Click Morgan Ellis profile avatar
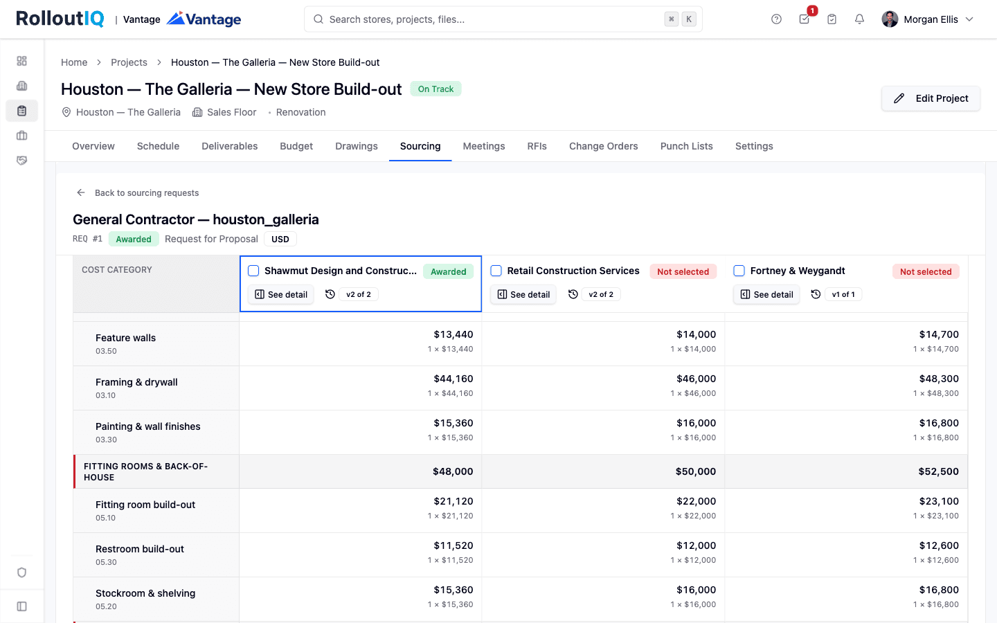 coord(890,19)
